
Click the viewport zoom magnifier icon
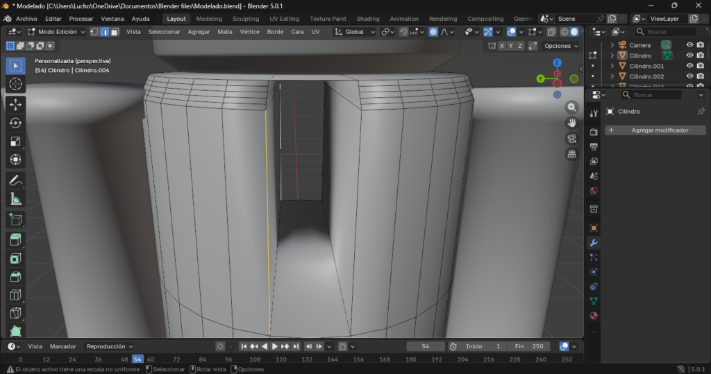coord(572,108)
